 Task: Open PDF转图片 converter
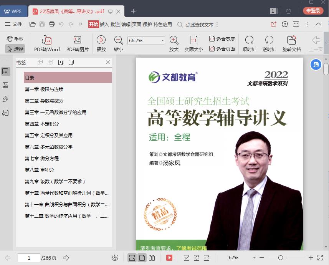[x=78, y=44]
